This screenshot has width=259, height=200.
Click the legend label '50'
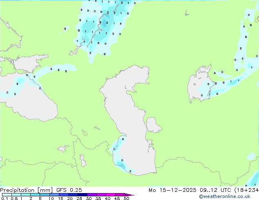point(126,198)
